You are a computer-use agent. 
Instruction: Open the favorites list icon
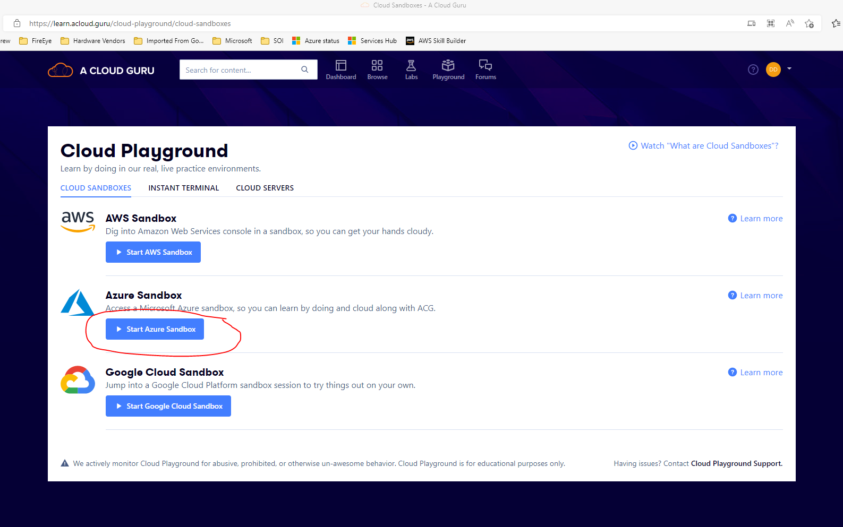coord(836,23)
